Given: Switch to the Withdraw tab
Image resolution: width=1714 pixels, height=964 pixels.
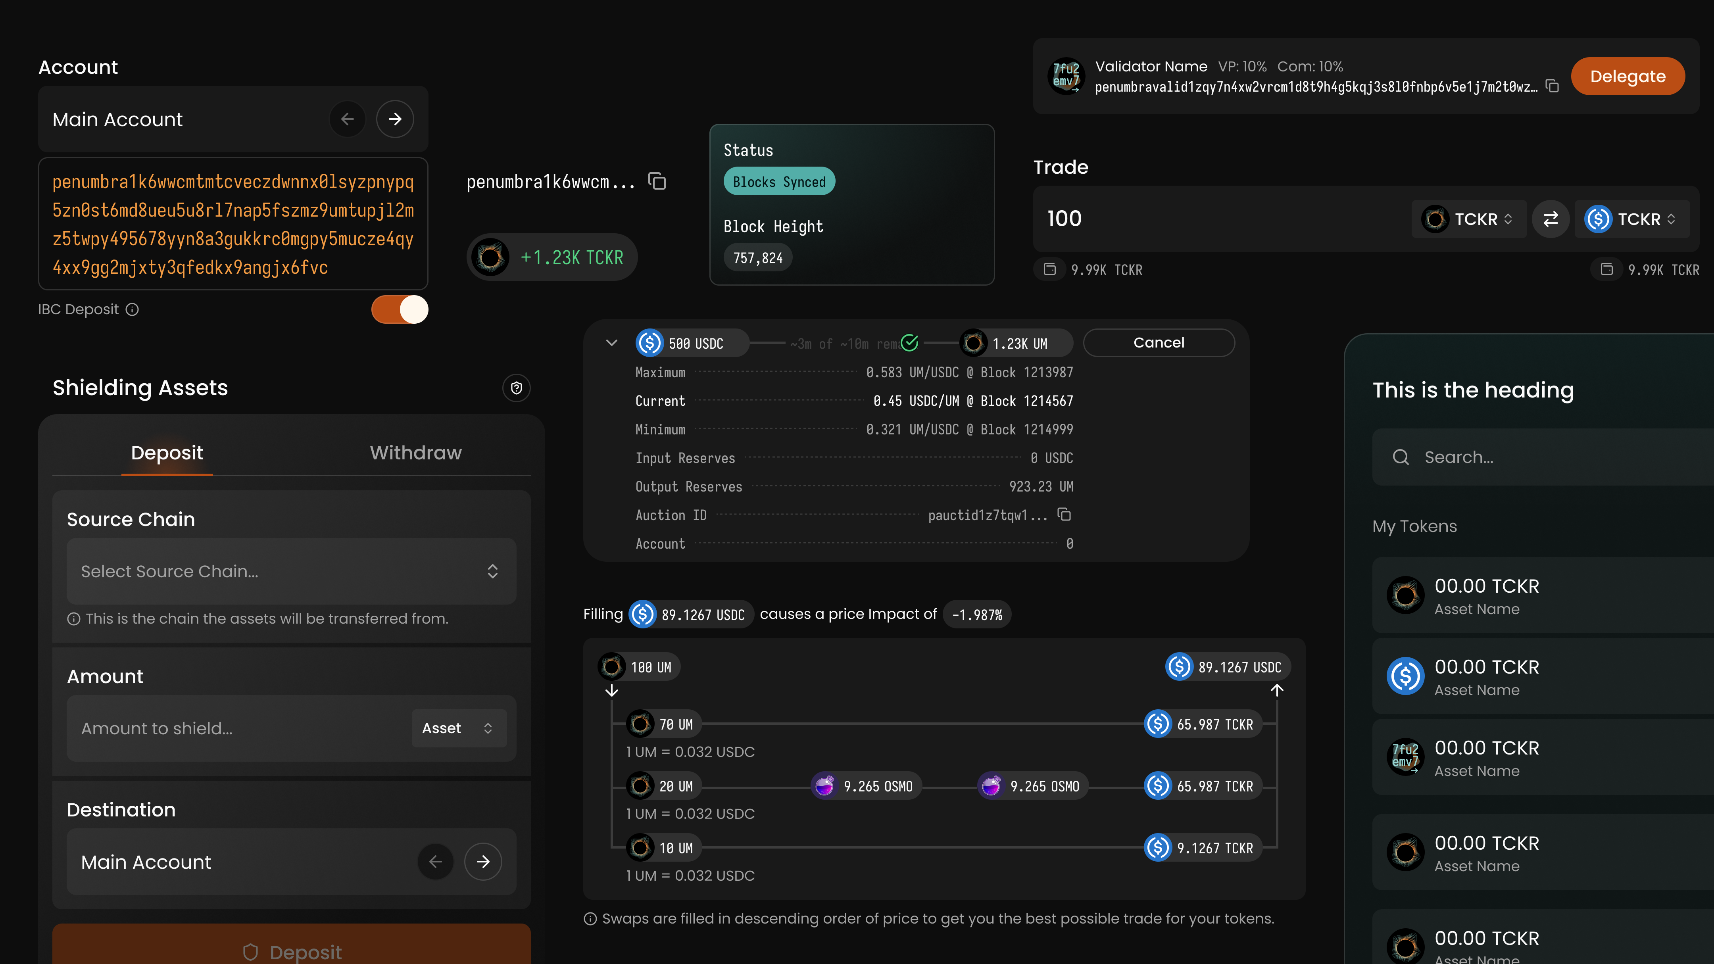Looking at the screenshot, I should click(x=415, y=452).
